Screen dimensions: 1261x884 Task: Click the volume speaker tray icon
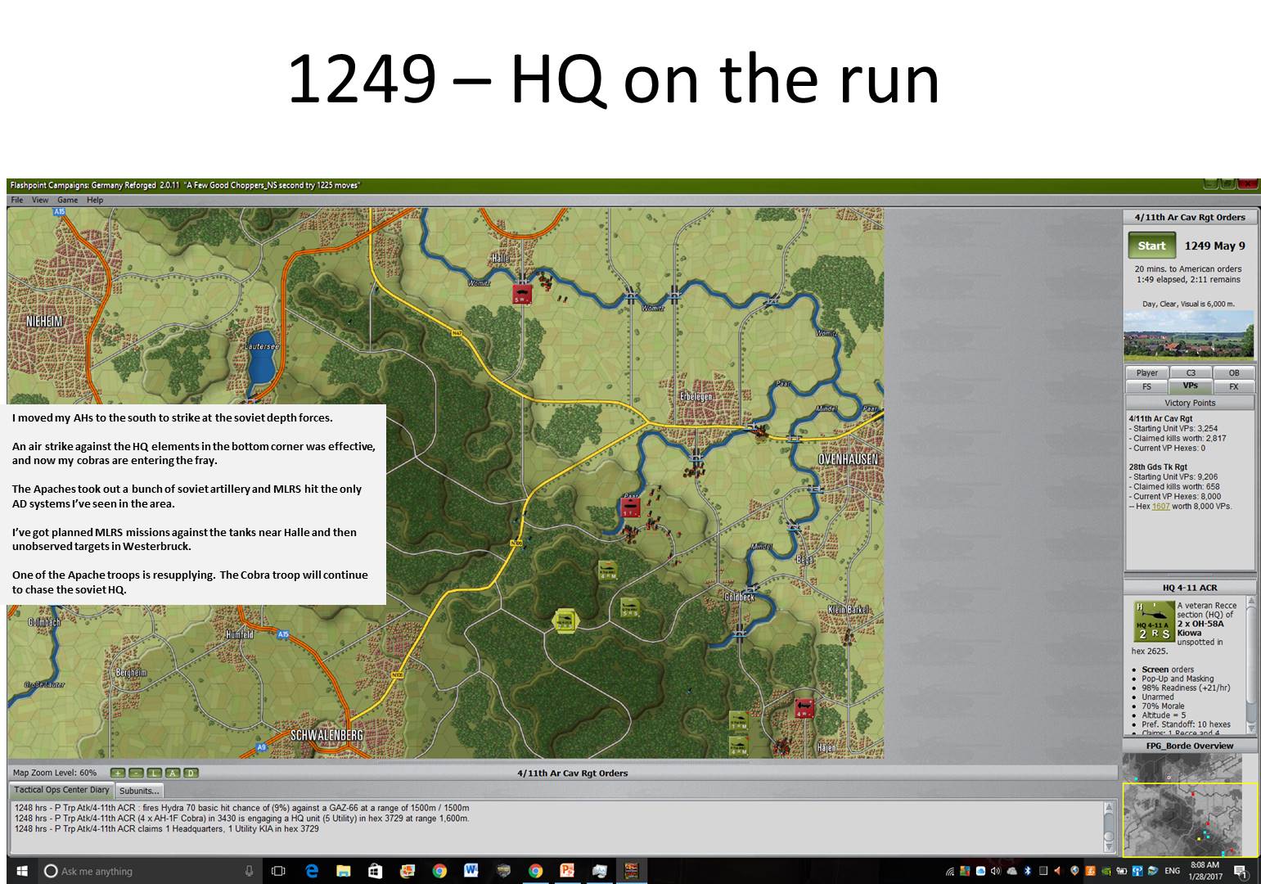pos(996,871)
